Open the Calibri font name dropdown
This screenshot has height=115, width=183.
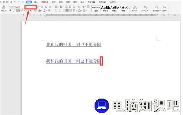16,7
